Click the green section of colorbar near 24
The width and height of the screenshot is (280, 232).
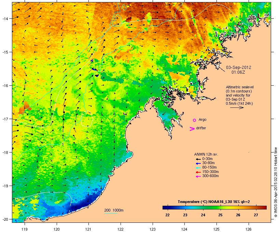pos(203,207)
